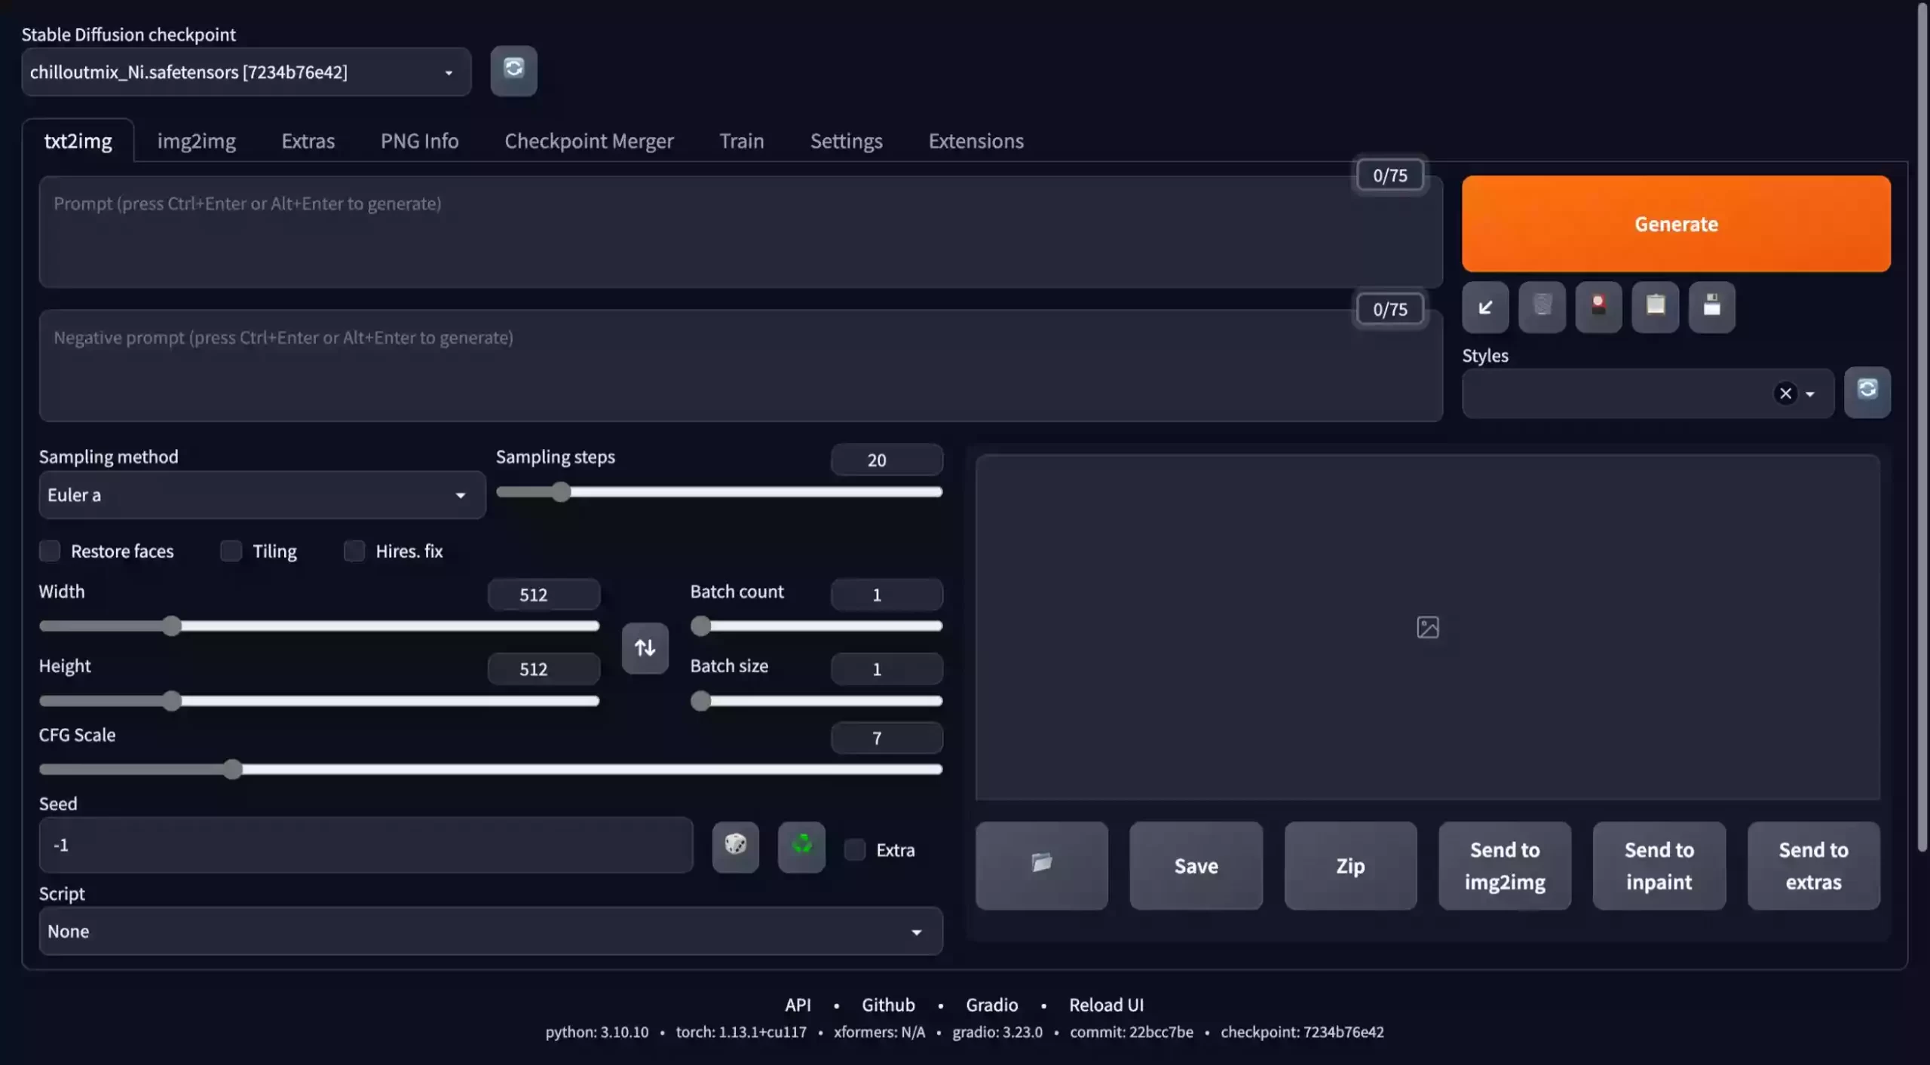Open the Stable Diffusion checkpoint dropdown
Screen dimensions: 1930x1065
coord(246,72)
